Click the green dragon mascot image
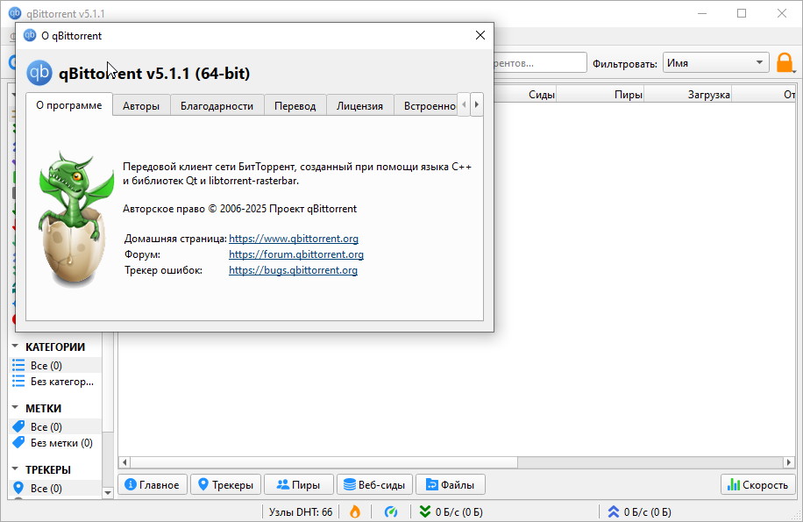This screenshot has width=803, height=522. [75, 219]
